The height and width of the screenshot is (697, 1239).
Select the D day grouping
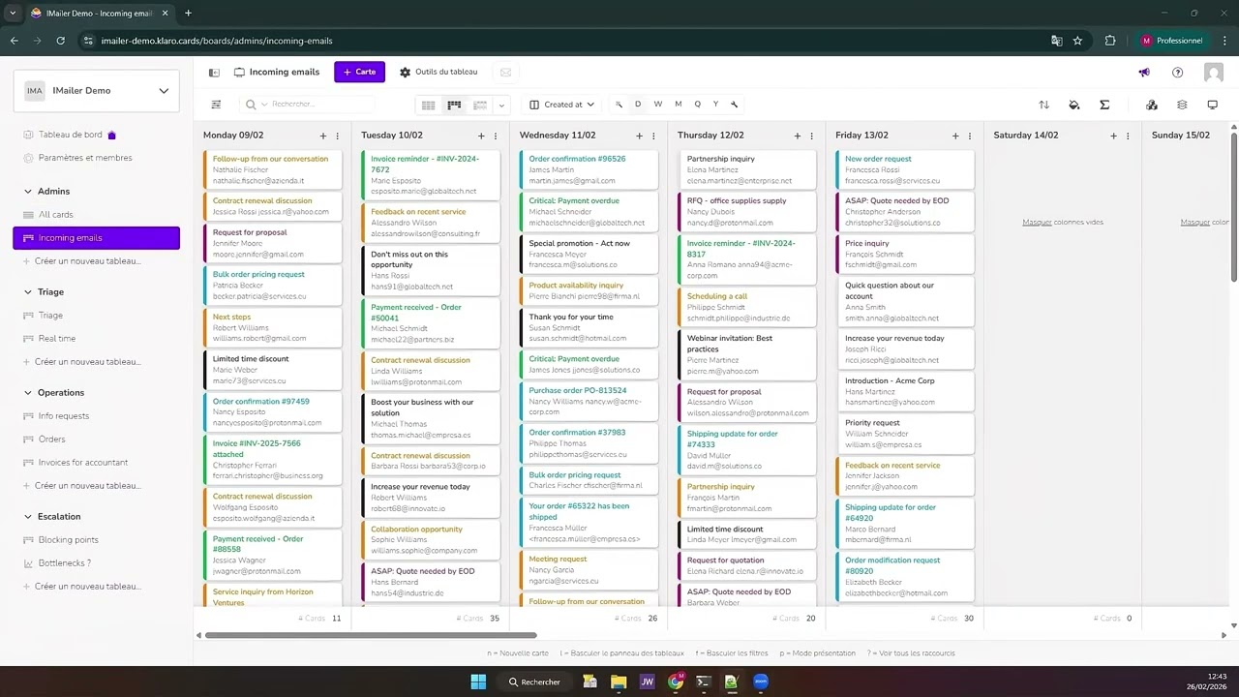coord(638,105)
